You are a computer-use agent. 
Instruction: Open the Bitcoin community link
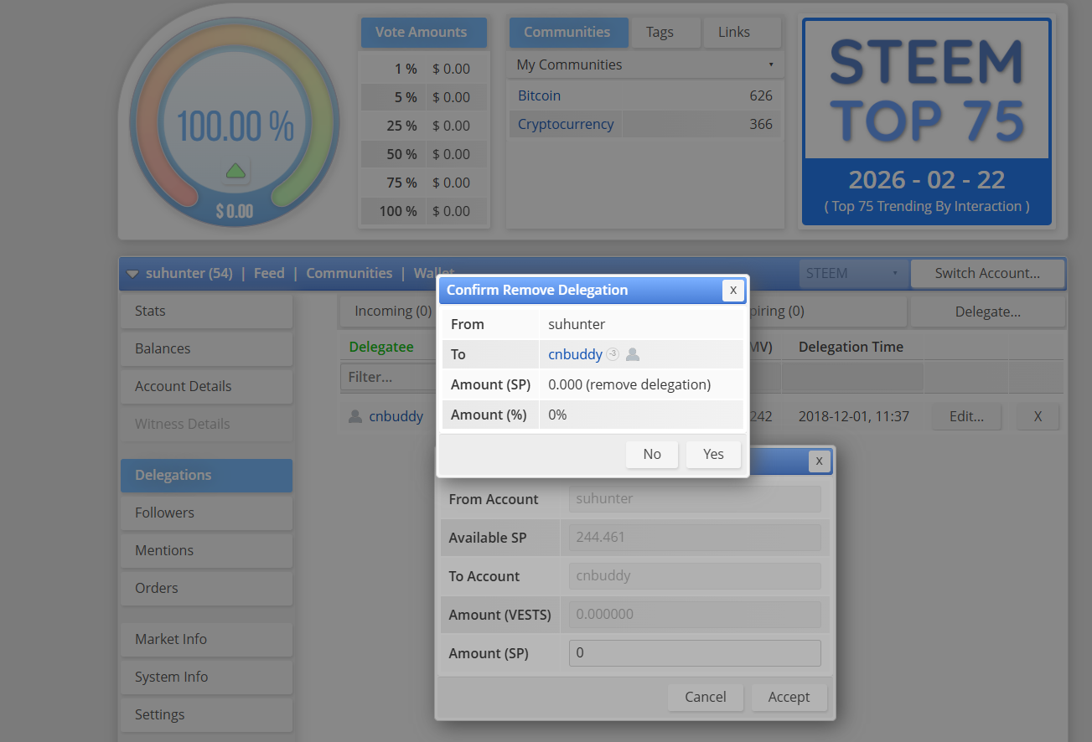coord(539,95)
